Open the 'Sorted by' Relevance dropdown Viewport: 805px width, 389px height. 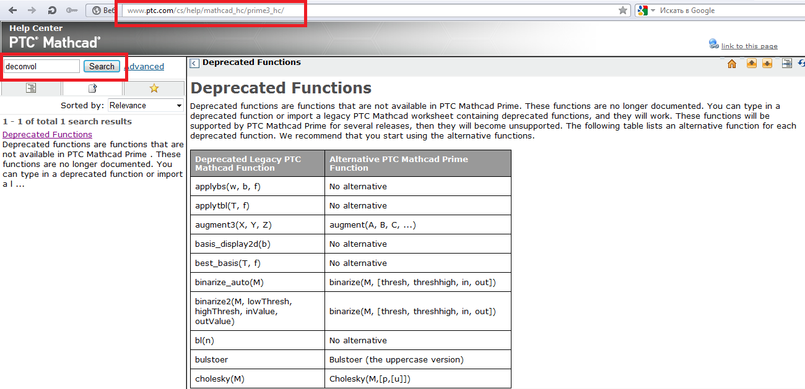pyautogui.click(x=146, y=105)
